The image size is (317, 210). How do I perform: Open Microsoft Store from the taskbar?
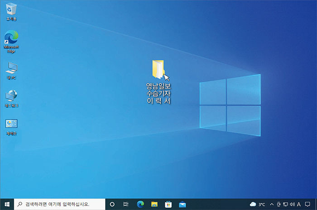tap(168, 205)
